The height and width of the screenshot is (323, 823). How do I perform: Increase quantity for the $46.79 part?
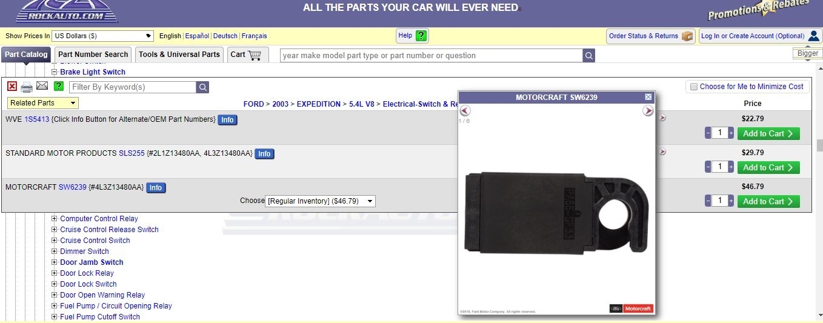click(731, 201)
